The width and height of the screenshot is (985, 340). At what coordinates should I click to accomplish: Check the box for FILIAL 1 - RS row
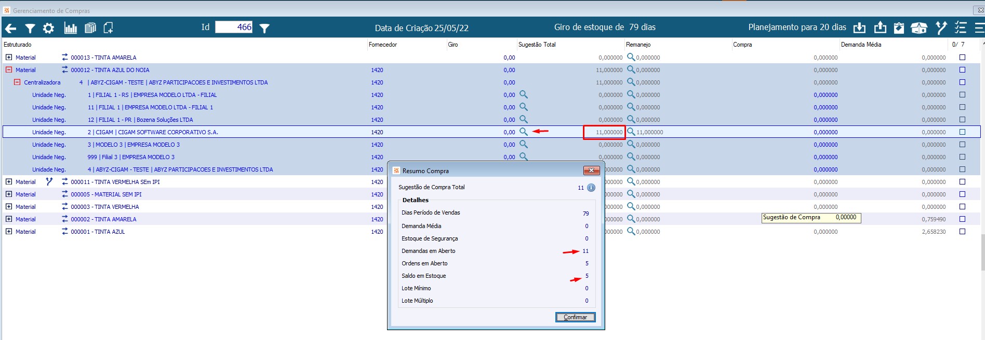(962, 95)
